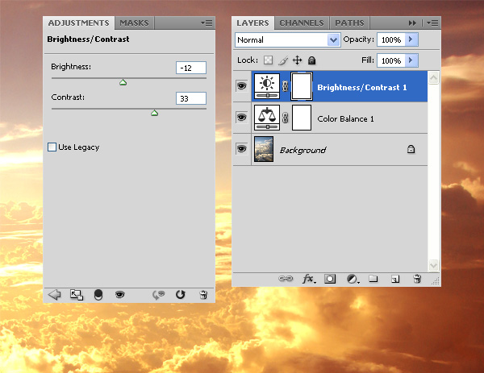Hide the Color Balance 1 layer
This screenshot has height=373, width=484.
click(242, 117)
